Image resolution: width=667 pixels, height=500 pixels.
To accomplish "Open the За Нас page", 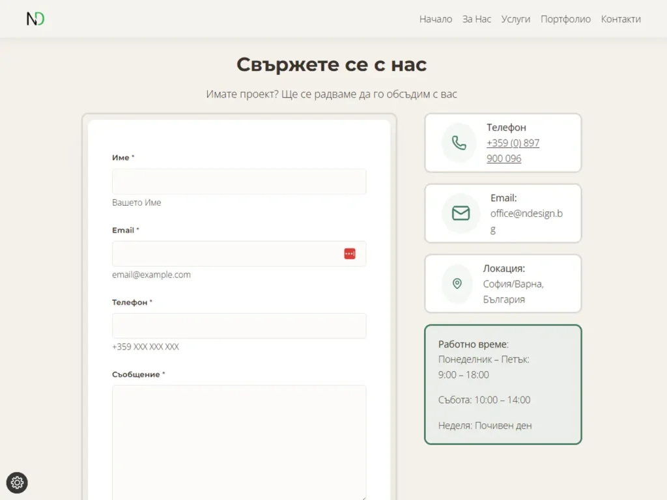I will pyautogui.click(x=476, y=19).
